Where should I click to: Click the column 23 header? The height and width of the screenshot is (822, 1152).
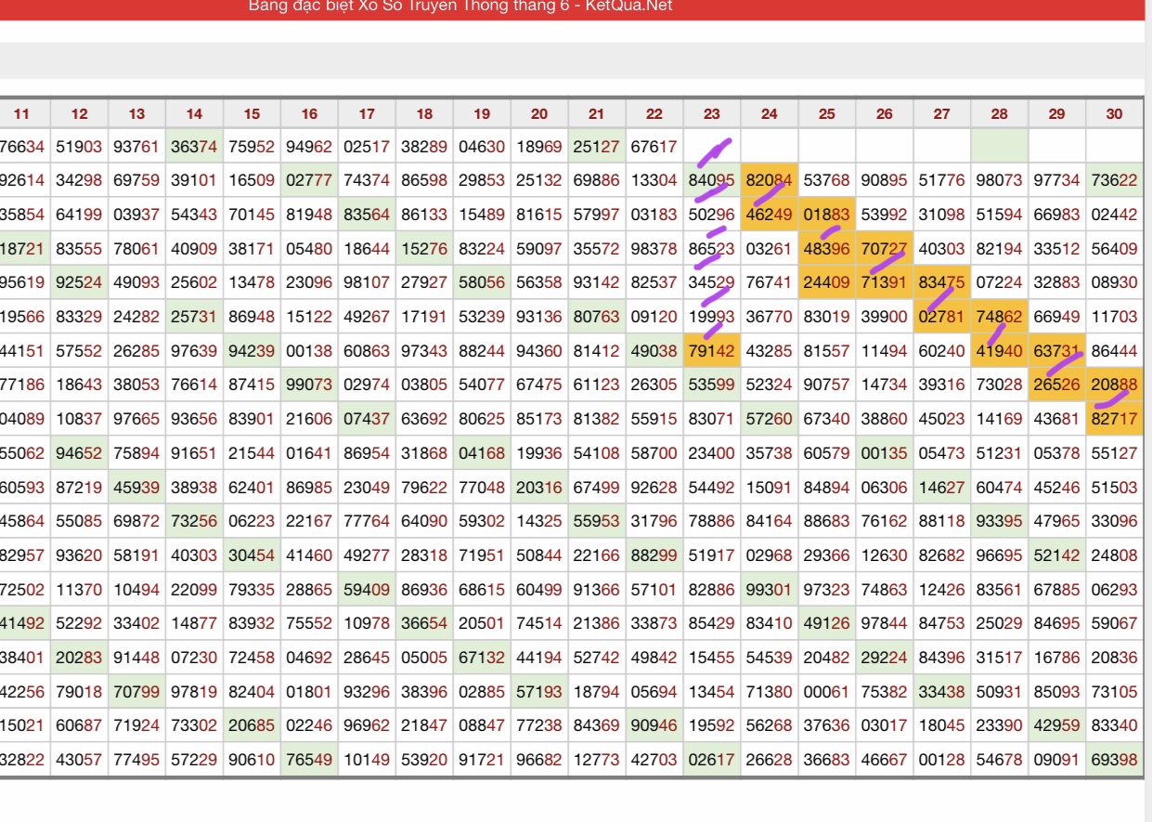click(x=711, y=114)
